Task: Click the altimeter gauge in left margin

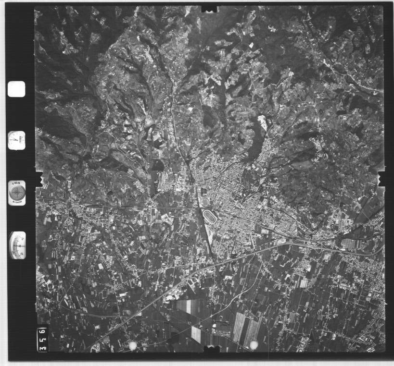Action: click(17, 245)
